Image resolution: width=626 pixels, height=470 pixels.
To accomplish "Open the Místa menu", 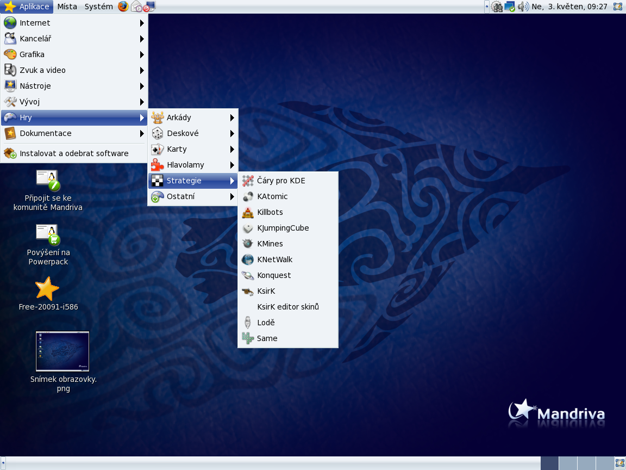I will click(67, 7).
